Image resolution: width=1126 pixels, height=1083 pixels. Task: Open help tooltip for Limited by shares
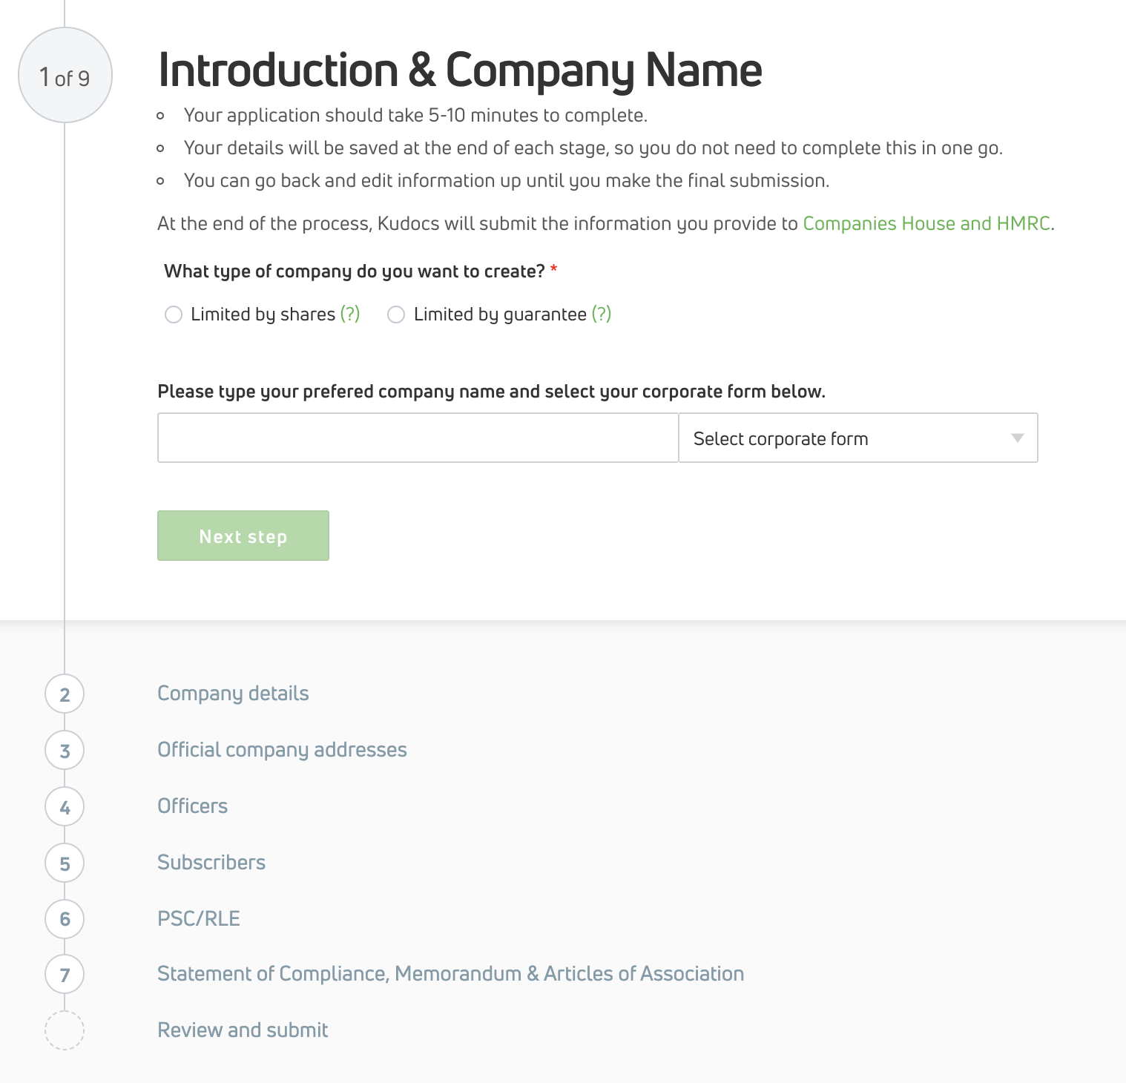[350, 314]
